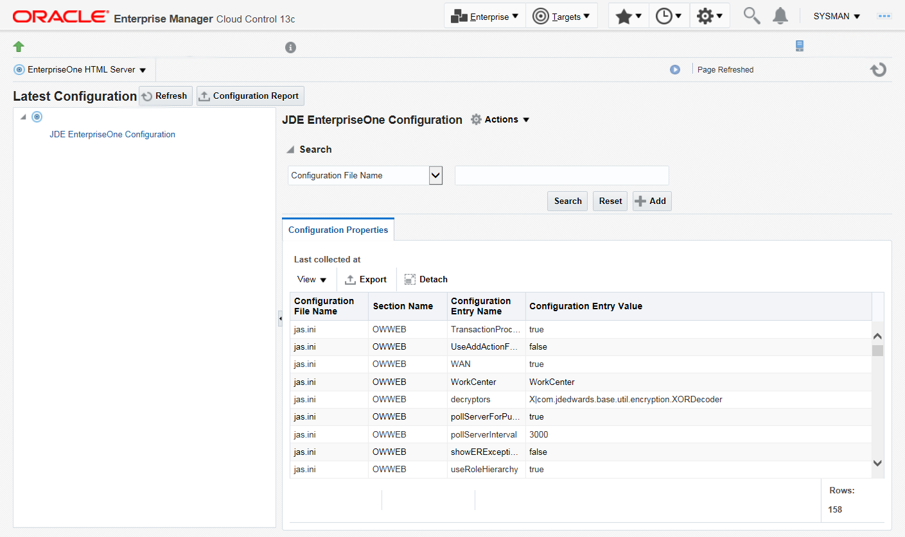
Task: Open the History clock menu
Action: click(669, 16)
